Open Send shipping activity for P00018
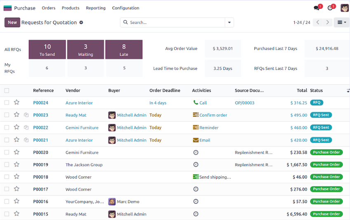Viewport: 350px width, 220px height. [196, 177]
